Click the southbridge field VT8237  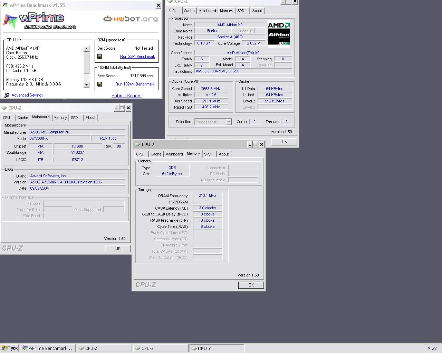click(78, 152)
